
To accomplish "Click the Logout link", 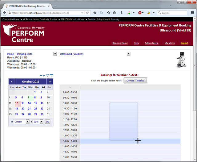I will (x=184, y=43).
